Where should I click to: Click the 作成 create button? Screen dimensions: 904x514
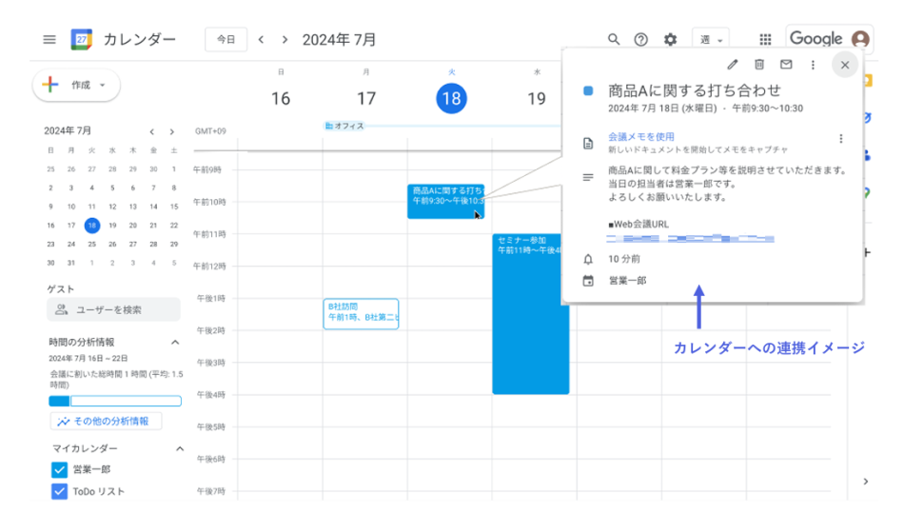76,85
